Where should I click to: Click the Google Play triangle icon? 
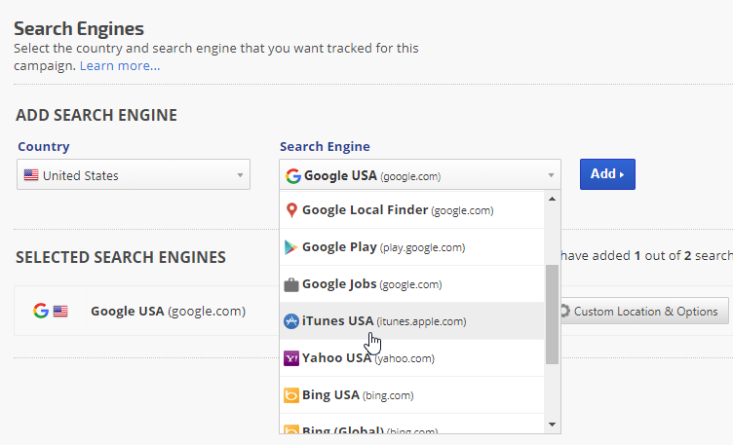coord(290,247)
